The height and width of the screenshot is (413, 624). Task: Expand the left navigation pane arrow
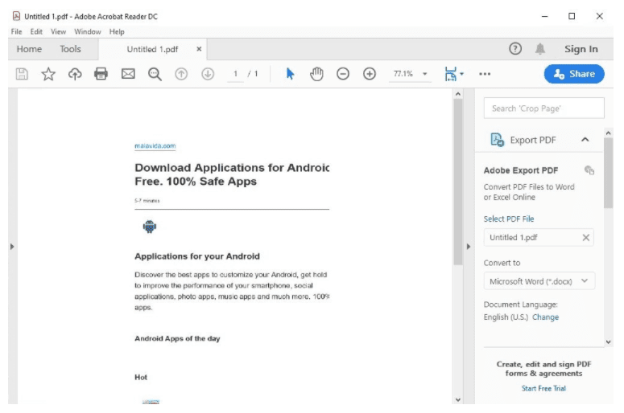(x=12, y=247)
